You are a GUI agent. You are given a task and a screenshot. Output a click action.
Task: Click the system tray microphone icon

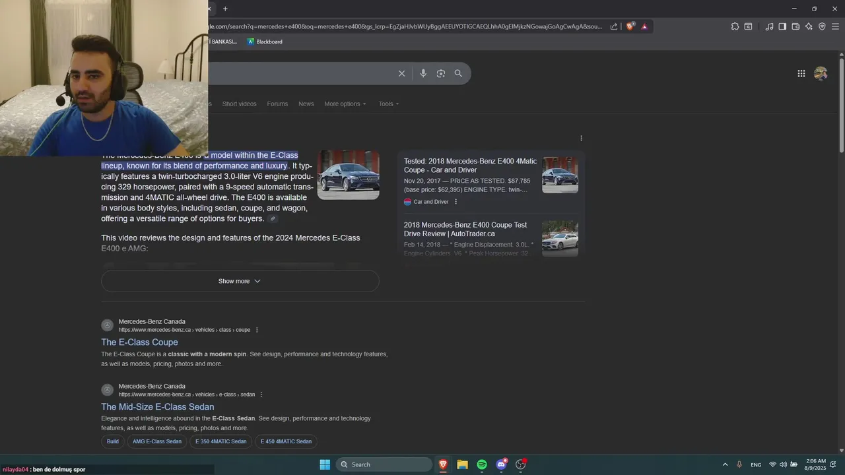point(739,464)
